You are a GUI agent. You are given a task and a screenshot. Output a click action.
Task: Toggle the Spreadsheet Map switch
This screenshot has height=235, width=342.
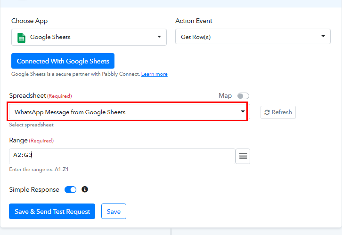click(243, 96)
